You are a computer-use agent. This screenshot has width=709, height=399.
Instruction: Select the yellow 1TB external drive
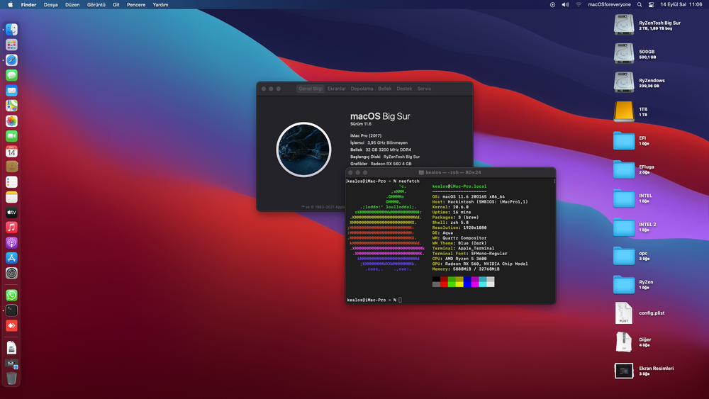click(624, 111)
